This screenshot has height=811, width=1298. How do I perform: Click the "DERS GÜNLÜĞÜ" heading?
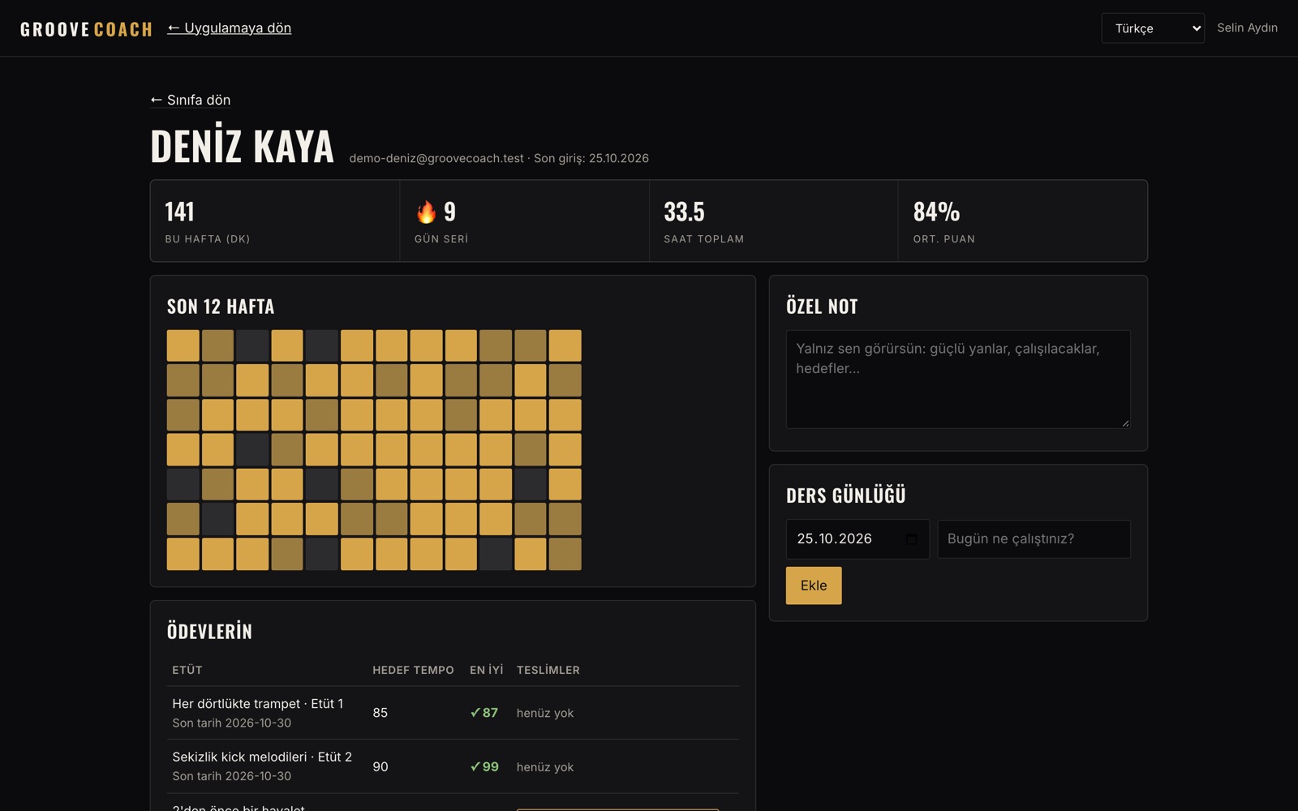(x=846, y=495)
